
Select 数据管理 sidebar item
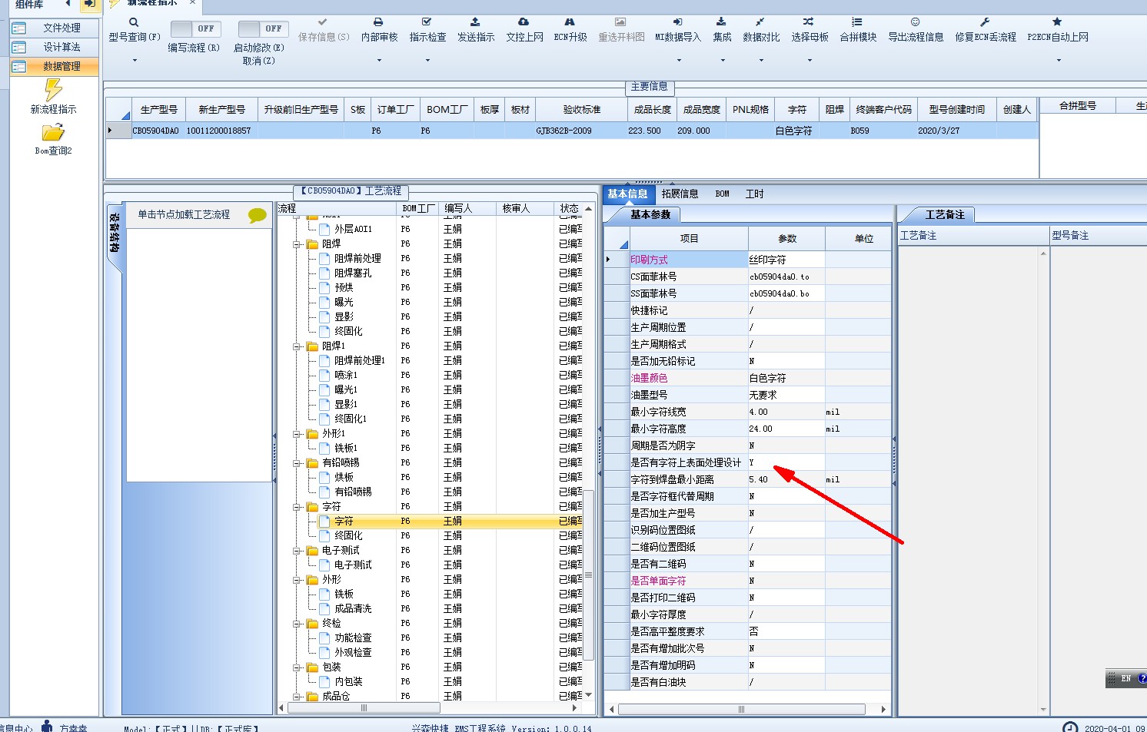click(x=55, y=67)
